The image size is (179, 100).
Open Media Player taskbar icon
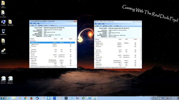pyautogui.click(x=20, y=98)
